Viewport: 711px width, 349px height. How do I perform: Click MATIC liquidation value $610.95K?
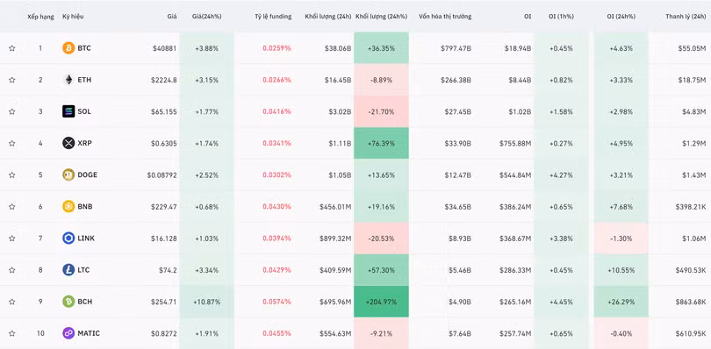click(x=690, y=333)
